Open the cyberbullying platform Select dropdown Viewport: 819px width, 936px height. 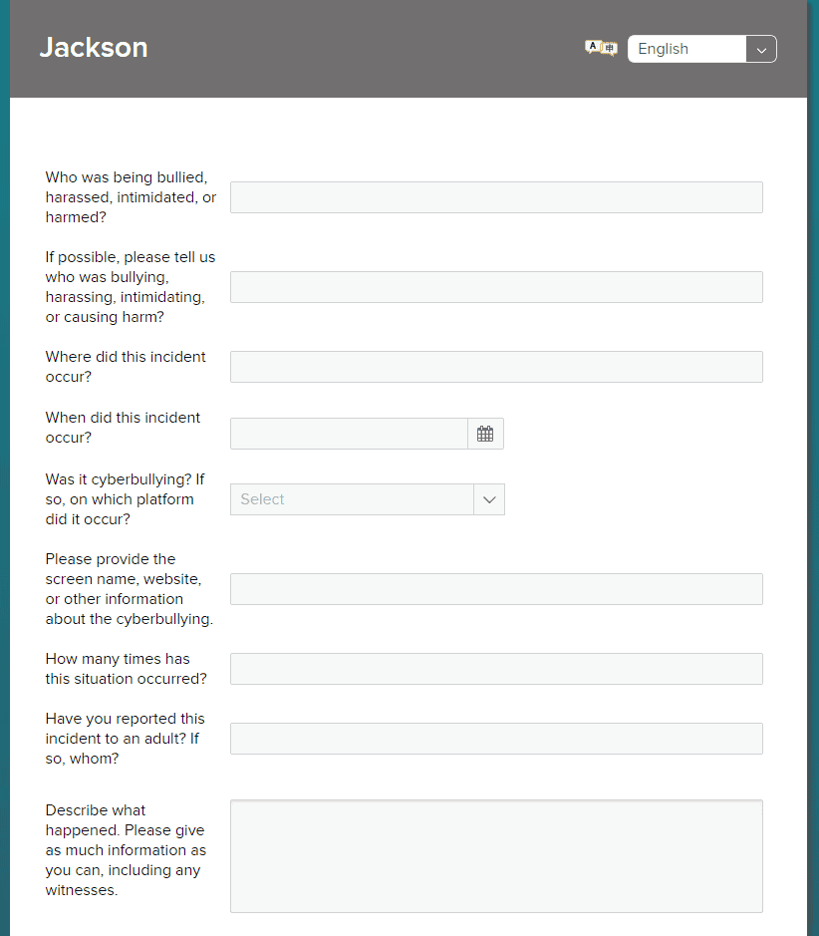tap(352, 499)
